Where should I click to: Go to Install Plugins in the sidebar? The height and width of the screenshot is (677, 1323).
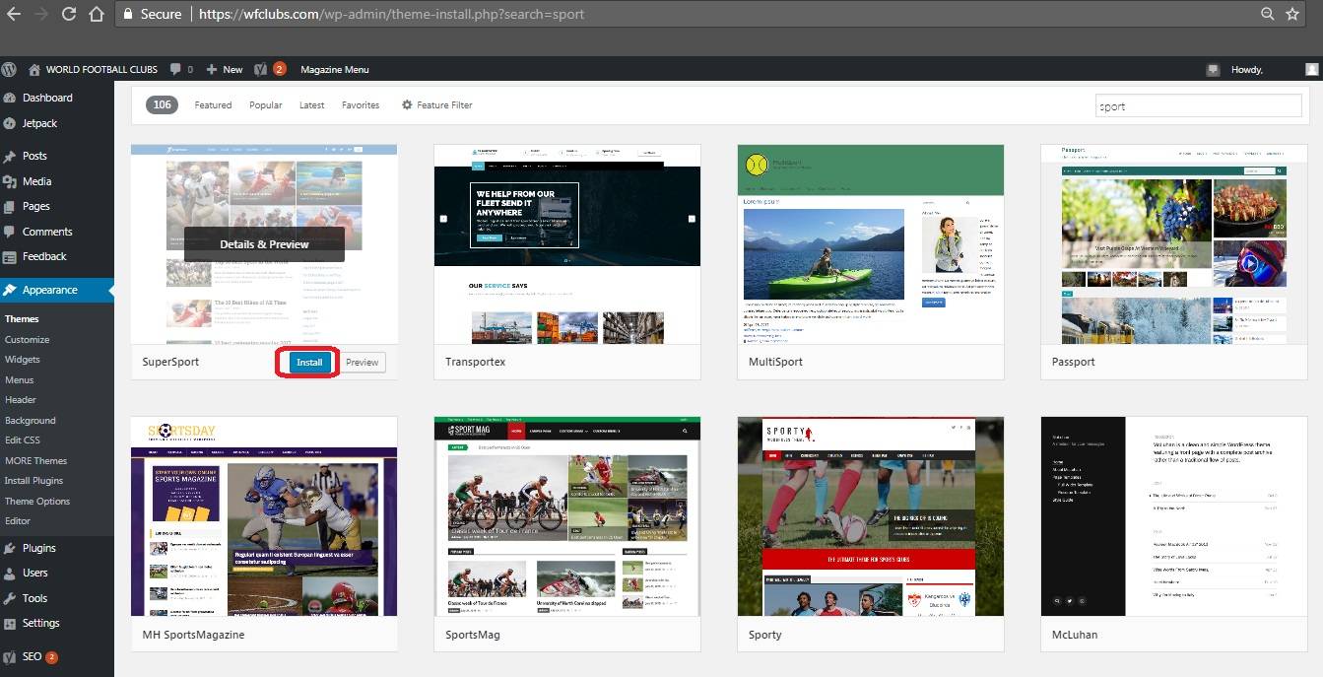33,481
